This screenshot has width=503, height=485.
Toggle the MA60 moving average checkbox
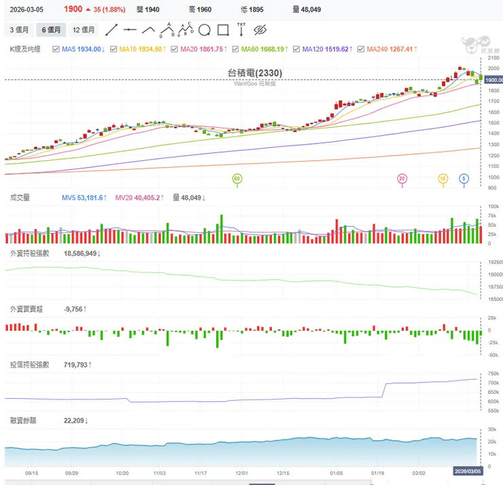236,49
